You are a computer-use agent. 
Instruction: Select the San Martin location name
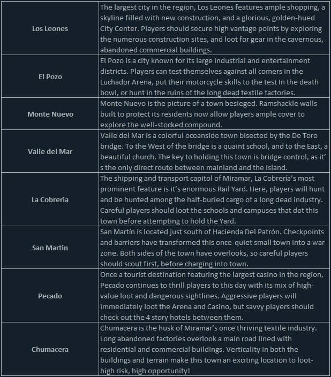50,248
